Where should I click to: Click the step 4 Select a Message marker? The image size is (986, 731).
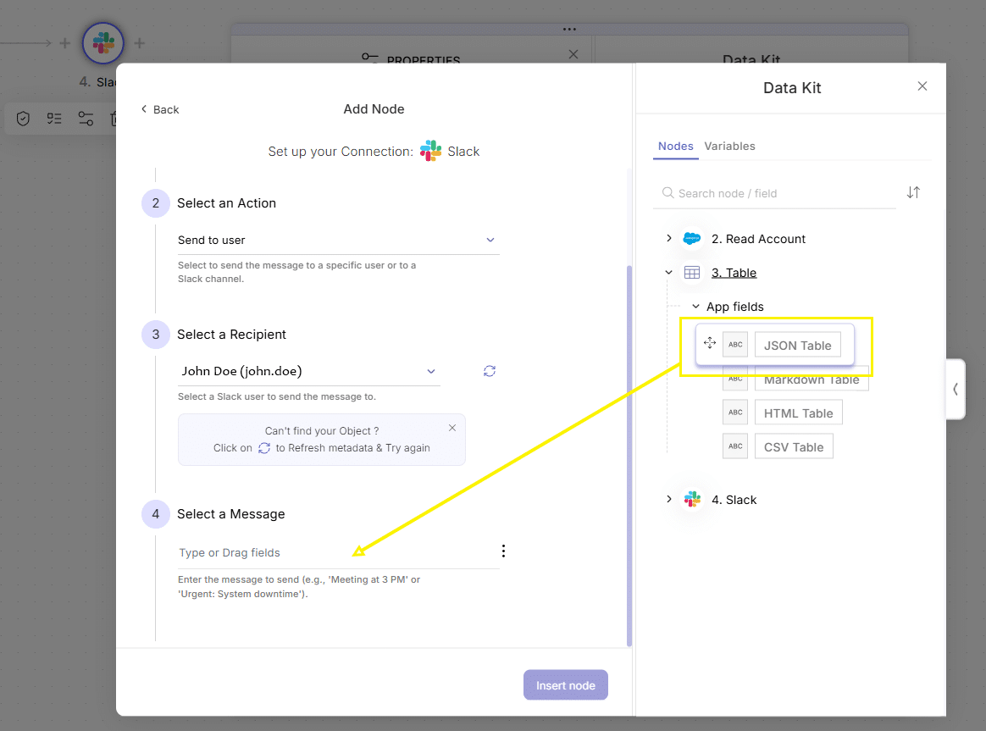[x=156, y=514]
